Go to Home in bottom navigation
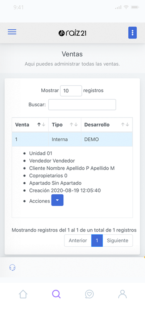 coord(23,294)
